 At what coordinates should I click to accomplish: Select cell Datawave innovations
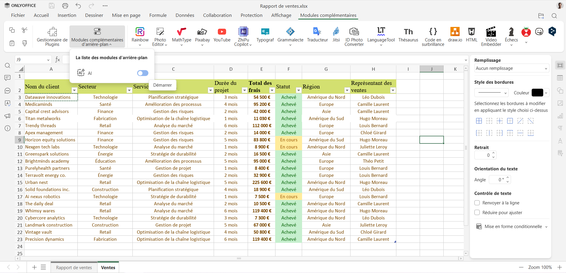click(x=51, y=97)
